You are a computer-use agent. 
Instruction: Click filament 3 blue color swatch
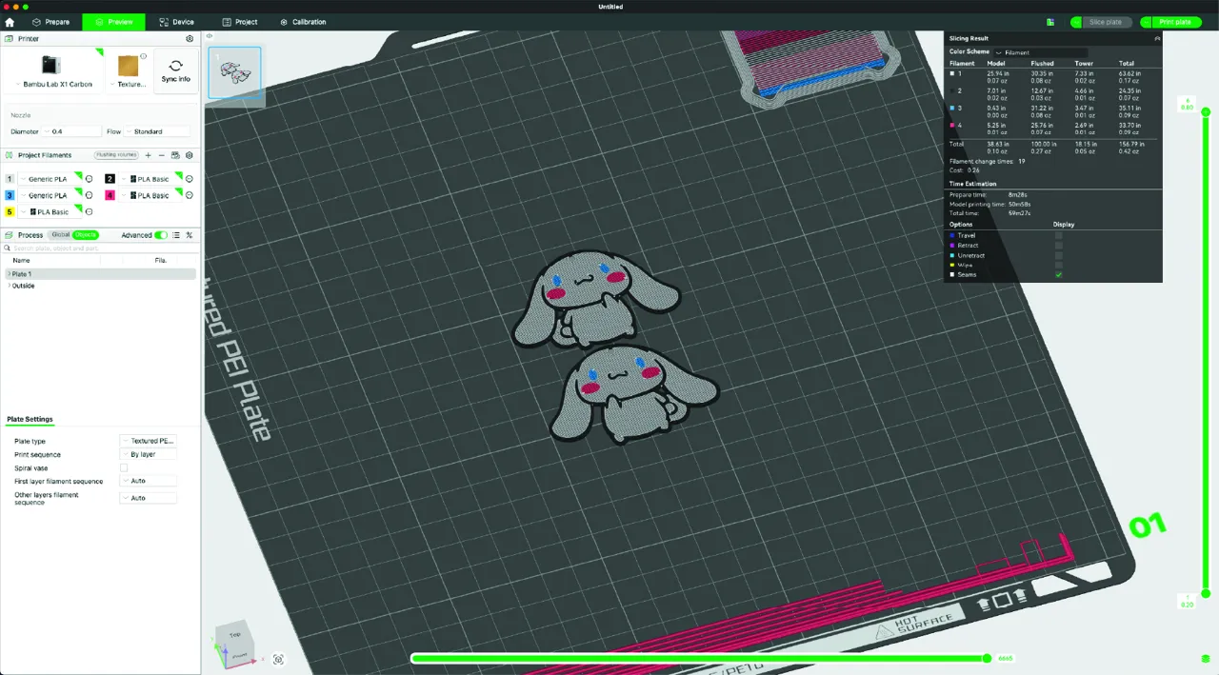coord(10,195)
